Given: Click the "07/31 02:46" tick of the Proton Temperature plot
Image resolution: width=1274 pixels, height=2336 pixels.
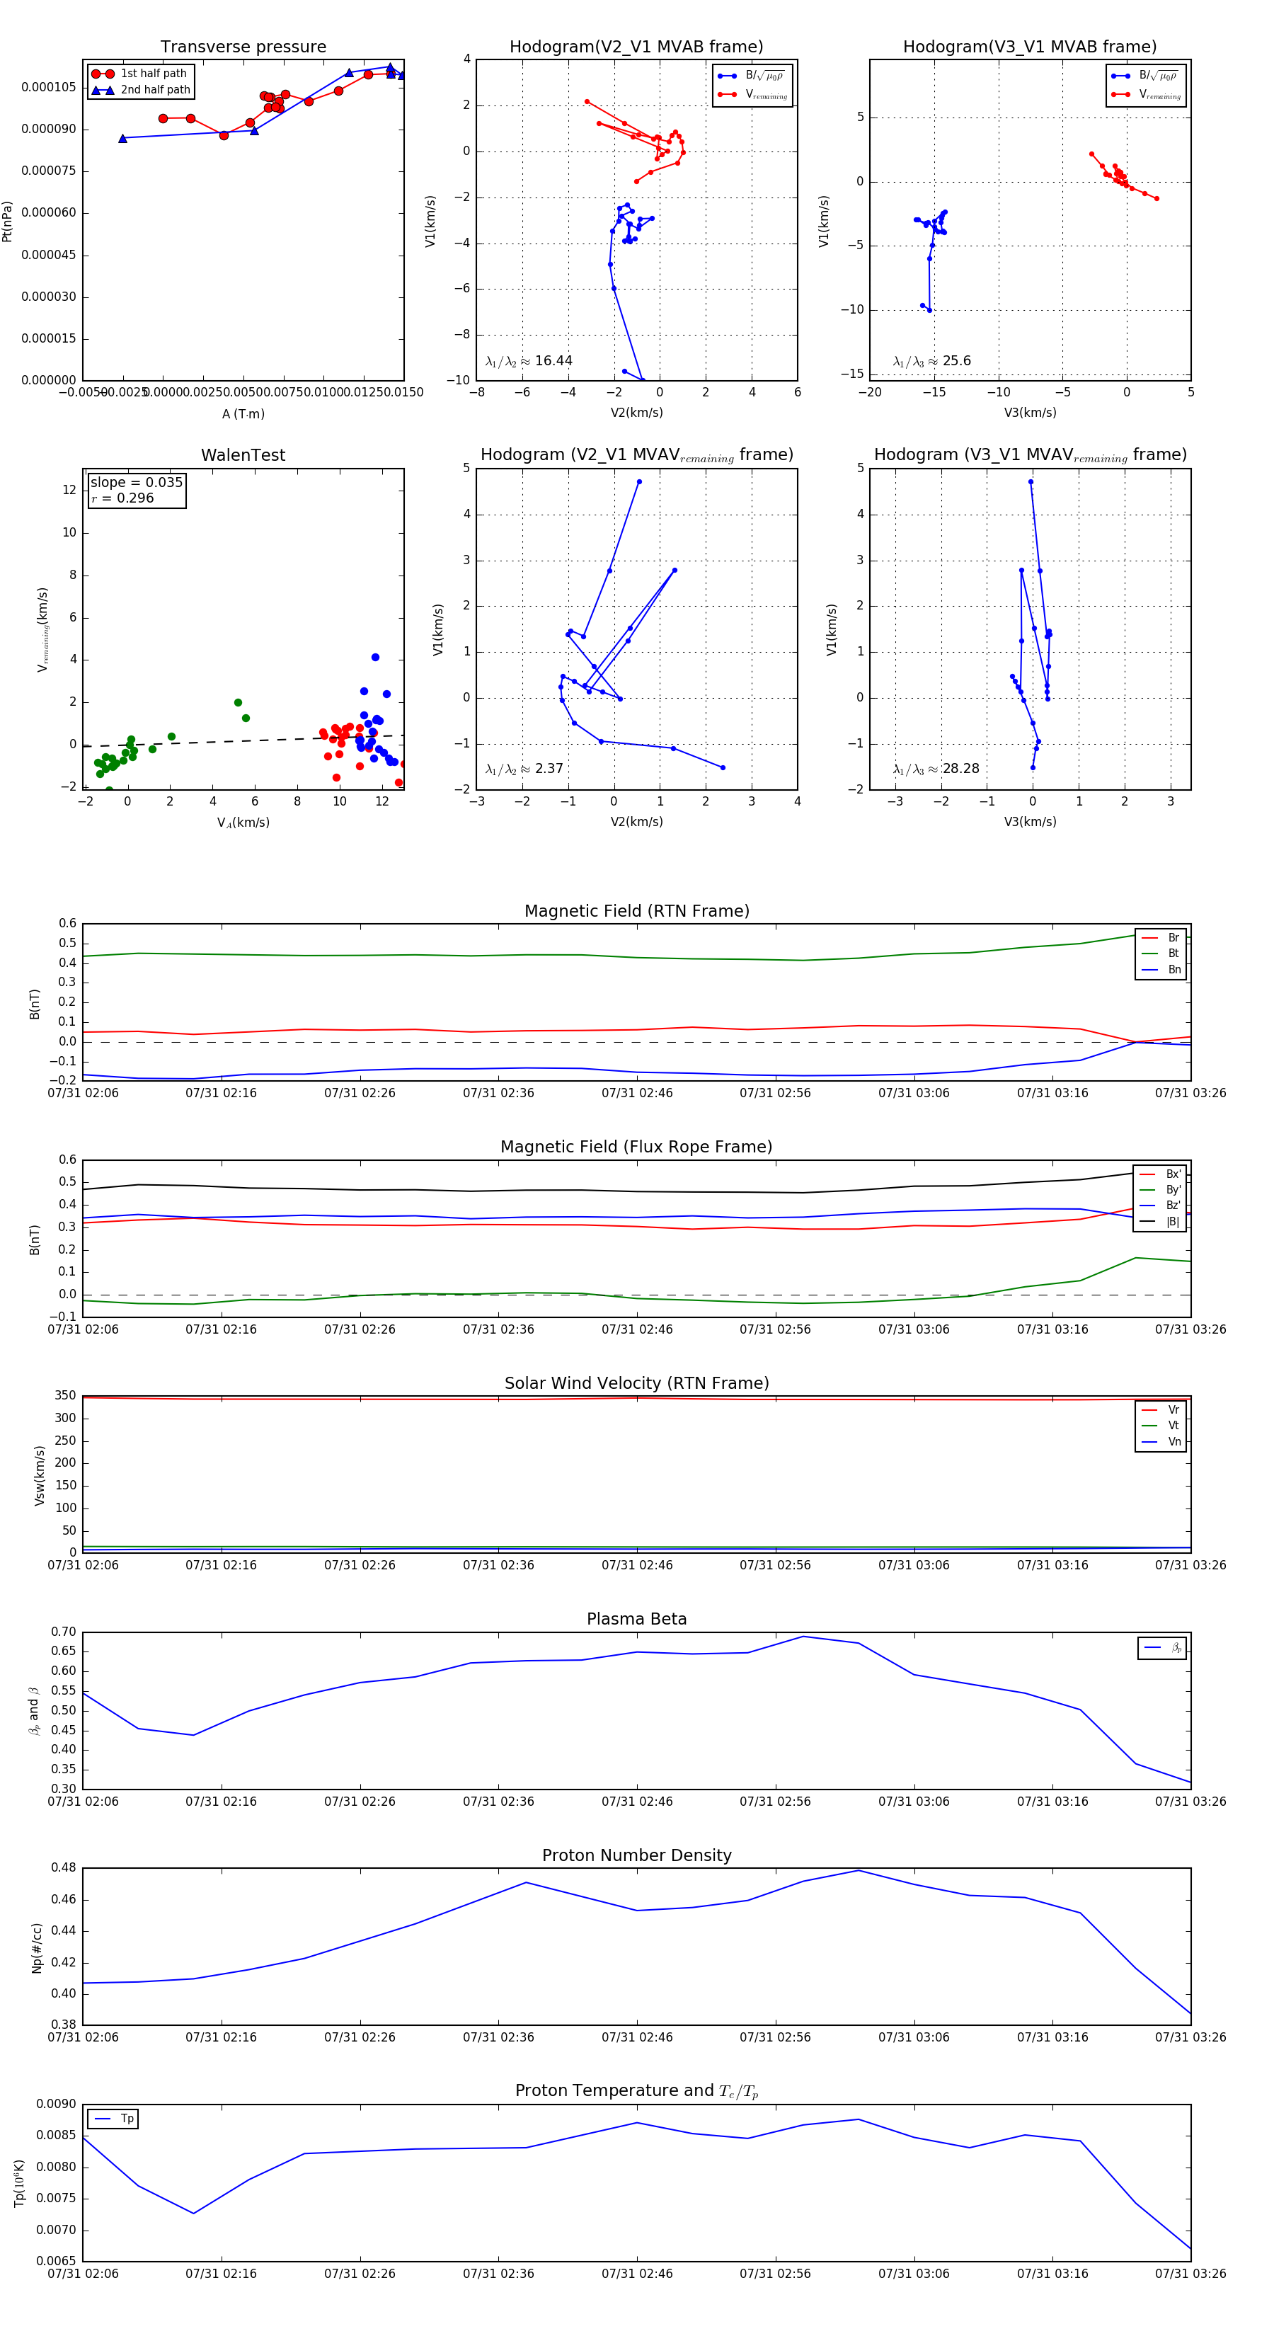Looking at the screenshot, I should [x=636, y=2274].
